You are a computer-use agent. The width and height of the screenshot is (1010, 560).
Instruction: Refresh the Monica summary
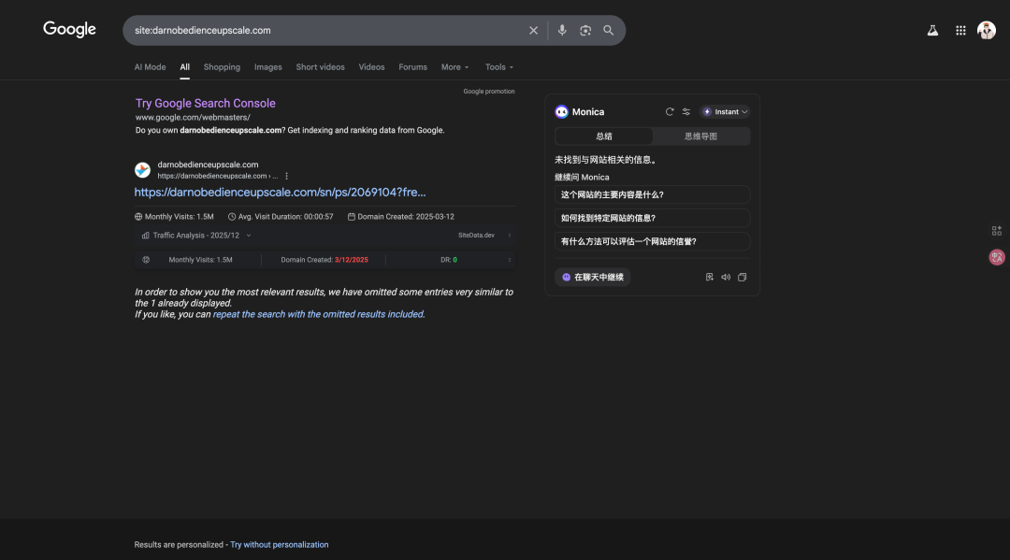tap(670, 112)
